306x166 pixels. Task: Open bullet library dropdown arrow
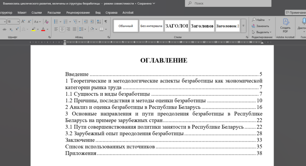click(x=60, y=22)
